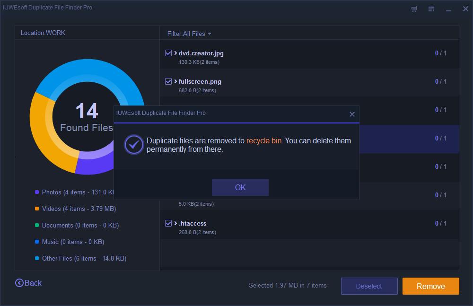Expand the fullscreen.png duplicate group
Image resolution: width=473 pixels, height=306 pixels.
[175, 82]
